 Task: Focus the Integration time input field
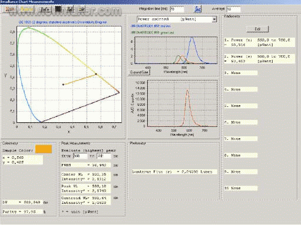click(x=177, y=9)
